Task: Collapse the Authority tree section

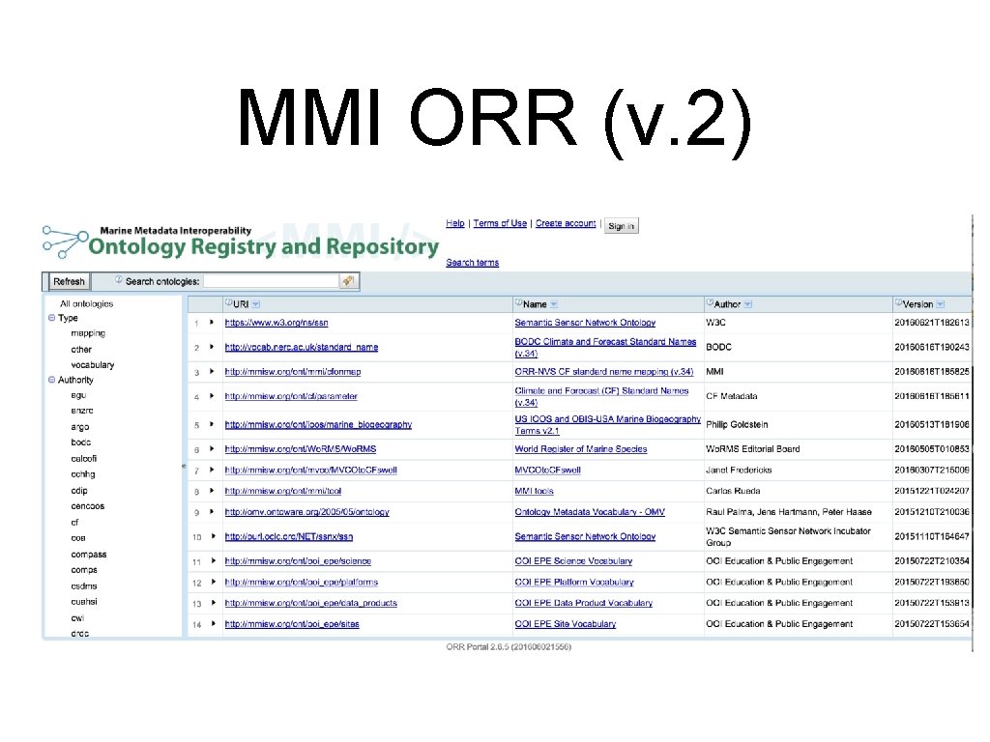Action: click(x=52, y=380)
